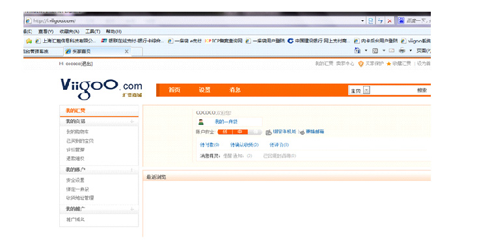This screenshot has height=246, width=479.
Task: Click the shield icon beside 买家保护
Action: (x=361, y=64)
